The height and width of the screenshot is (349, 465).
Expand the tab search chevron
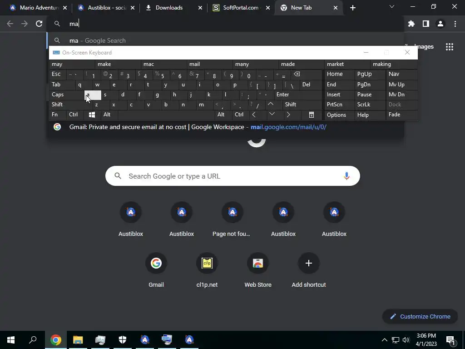pyautogui.click(x=392, y=6)
